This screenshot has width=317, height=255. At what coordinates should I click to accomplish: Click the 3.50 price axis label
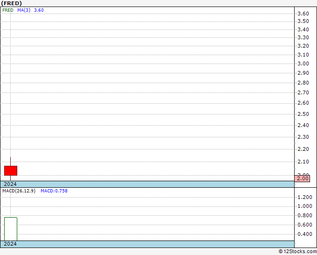click(x=303, y=21)
